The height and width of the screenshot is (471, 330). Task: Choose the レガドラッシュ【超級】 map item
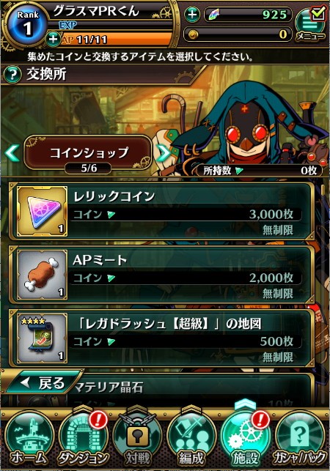pyautogui.click(x=162, y=338)
